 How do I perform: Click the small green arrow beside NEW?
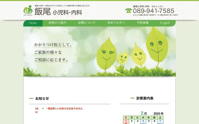tap(43, 108)
